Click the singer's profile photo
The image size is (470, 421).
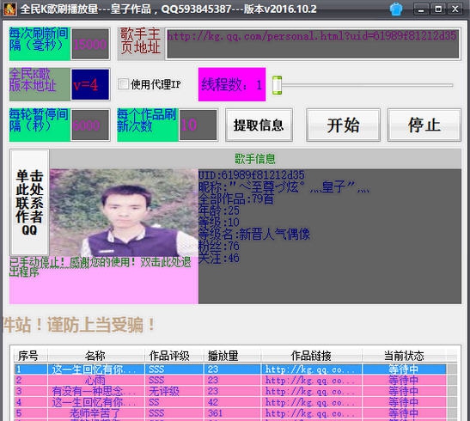(124, 213)
